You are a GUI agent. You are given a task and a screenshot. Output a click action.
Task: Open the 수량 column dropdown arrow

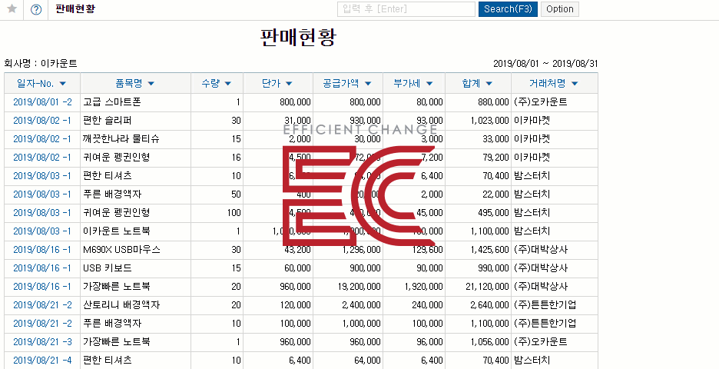pos(227,84)
